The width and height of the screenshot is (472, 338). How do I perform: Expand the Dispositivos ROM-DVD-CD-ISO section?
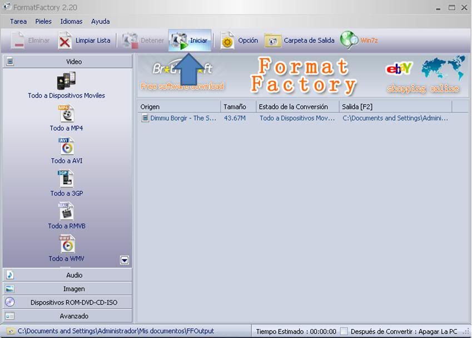[67, 302]
